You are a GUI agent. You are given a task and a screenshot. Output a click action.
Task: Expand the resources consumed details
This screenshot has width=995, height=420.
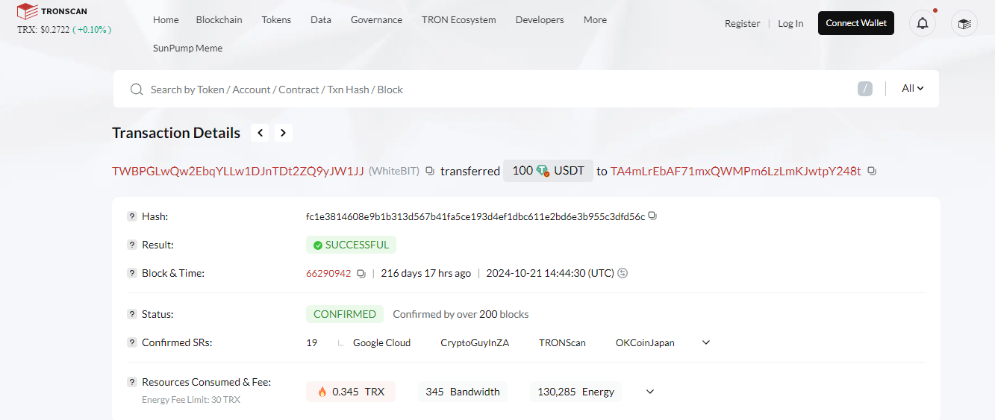click(x=650, y=392)
